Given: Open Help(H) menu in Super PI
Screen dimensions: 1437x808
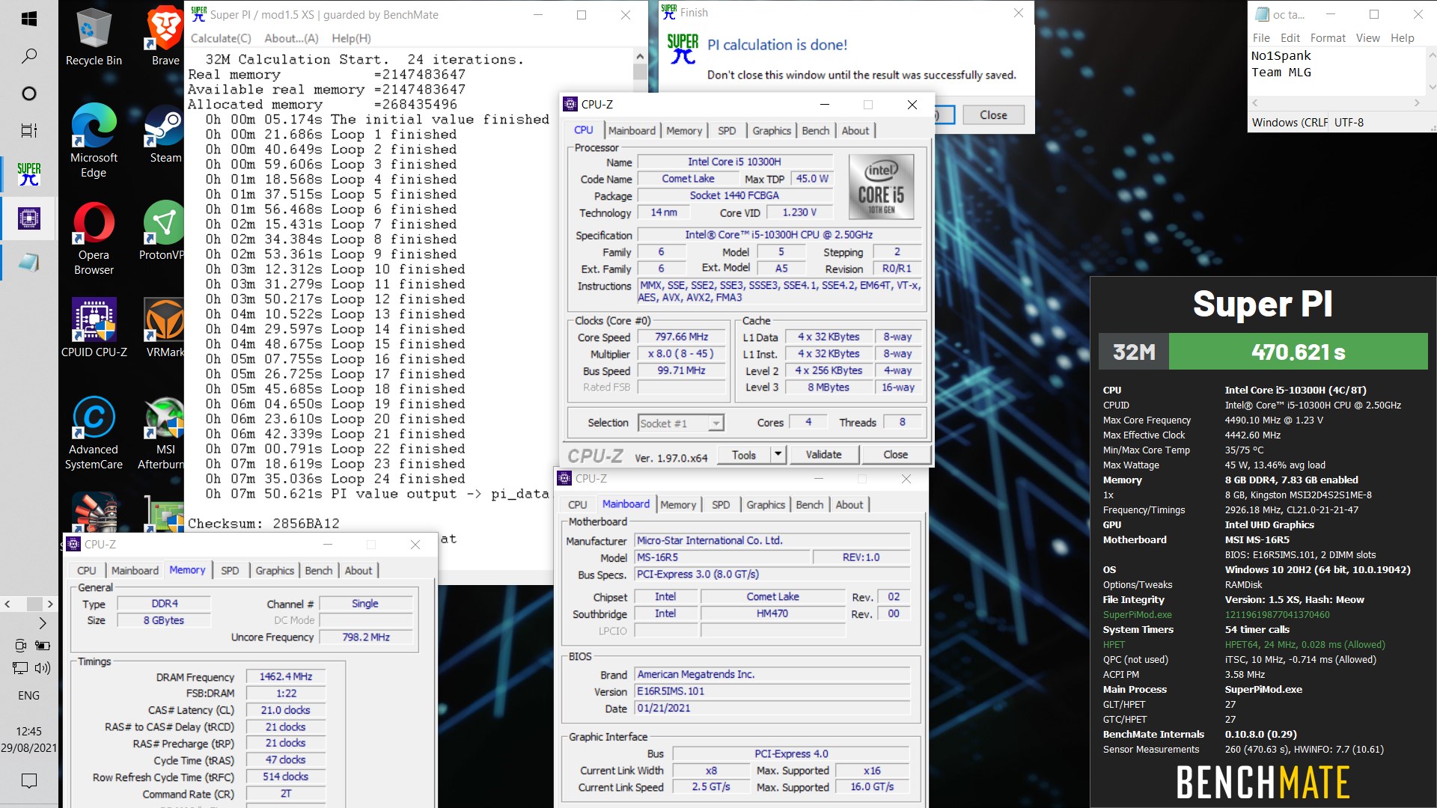Looking at the screenshot, I should click(x=351, y=38).
